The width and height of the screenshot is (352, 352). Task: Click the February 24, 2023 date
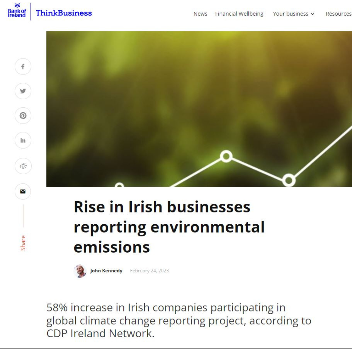[149, 271]
